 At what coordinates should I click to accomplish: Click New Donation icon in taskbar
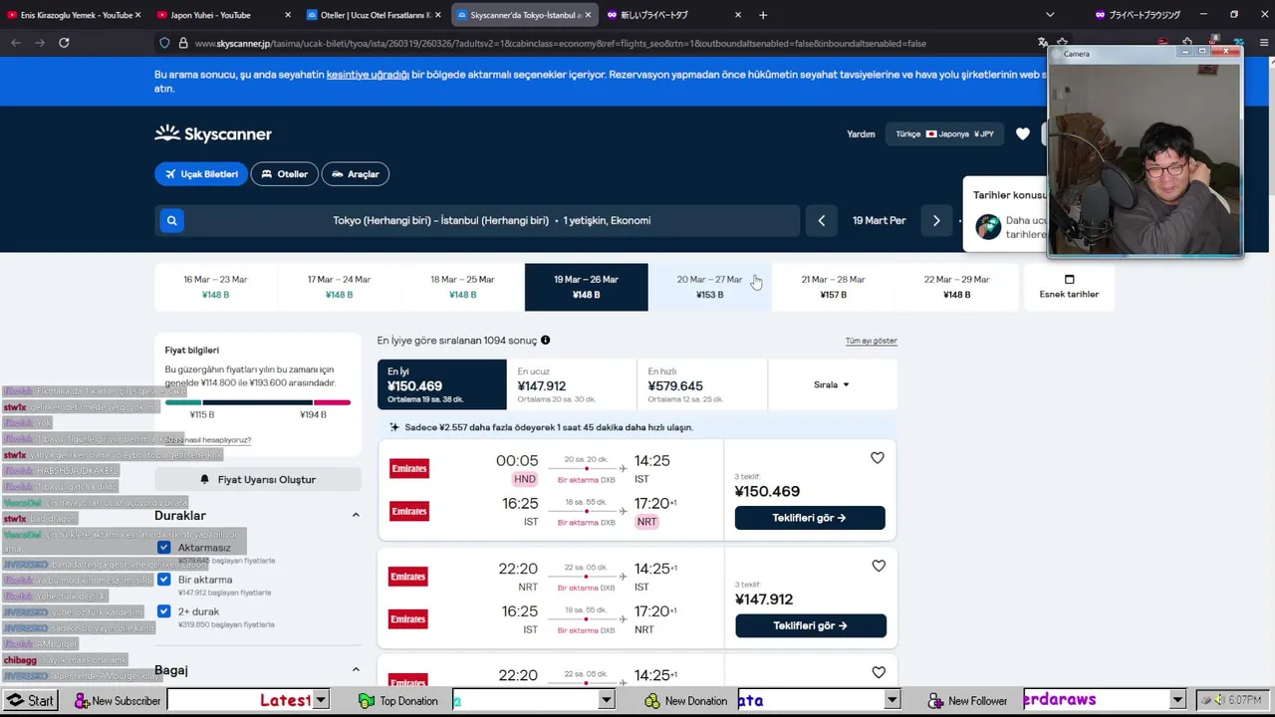click(x=652, y=701)
